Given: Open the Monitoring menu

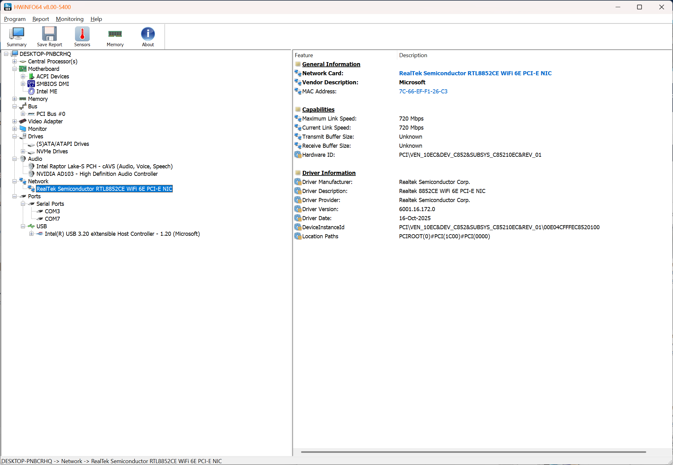Looking at the screenshot, I should (70, 19).
